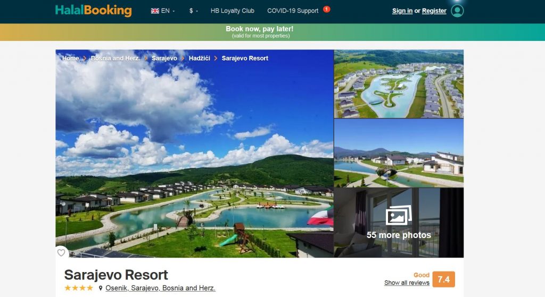The height and width of the screenshot is (297, 545).
Task: Open the user profile avatar icon
Action: click(457, 11)
